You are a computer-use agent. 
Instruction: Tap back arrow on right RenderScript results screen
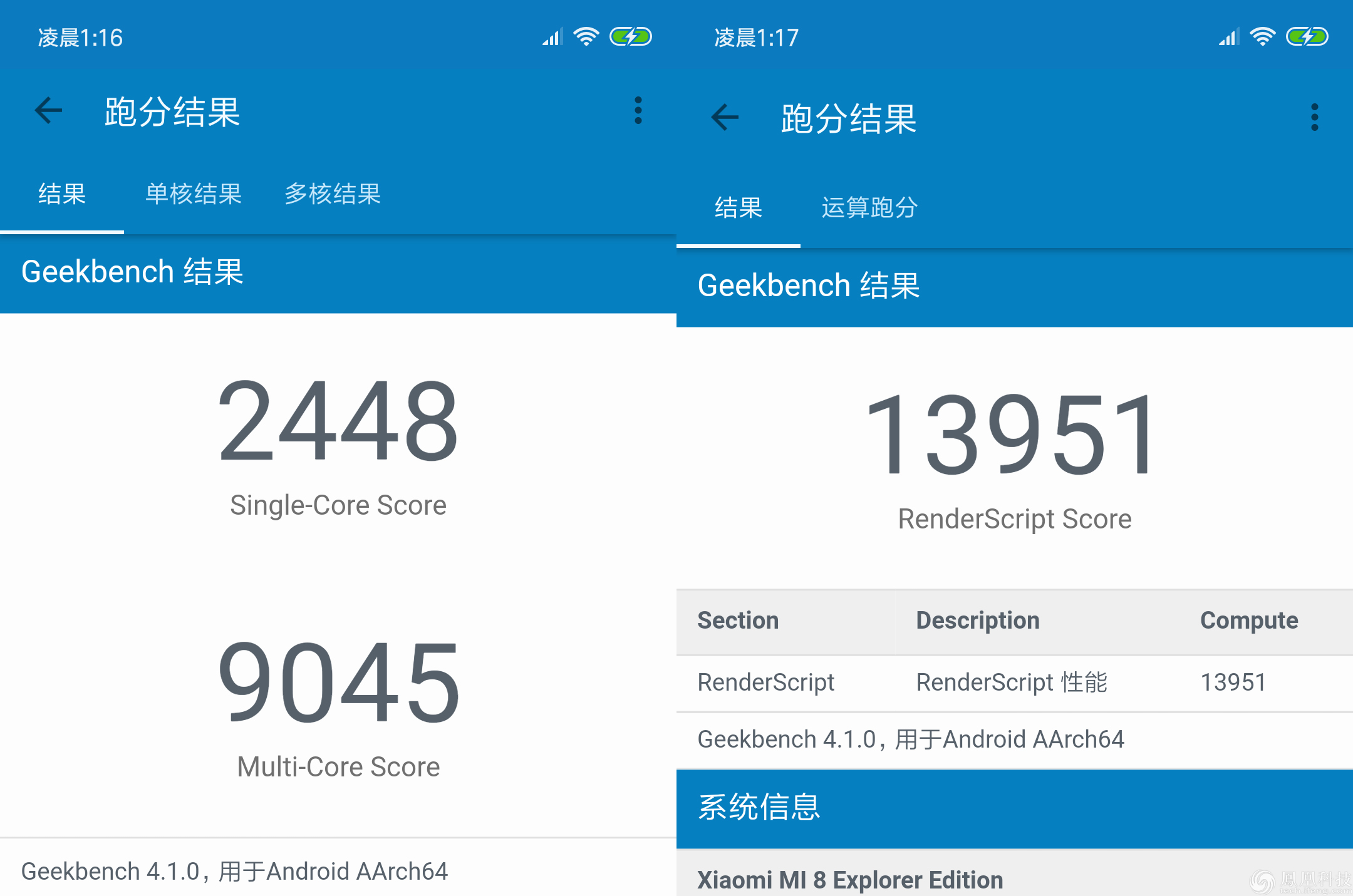(725, 117)
